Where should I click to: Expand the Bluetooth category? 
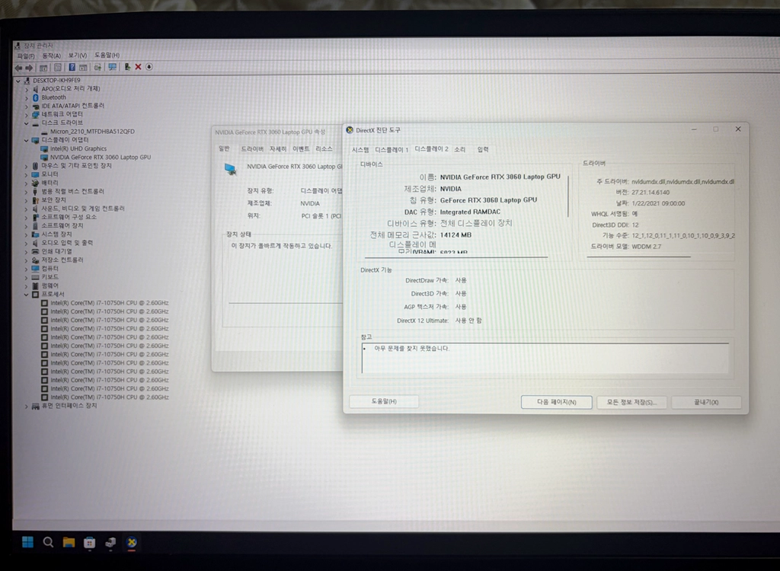coord(27,98)
